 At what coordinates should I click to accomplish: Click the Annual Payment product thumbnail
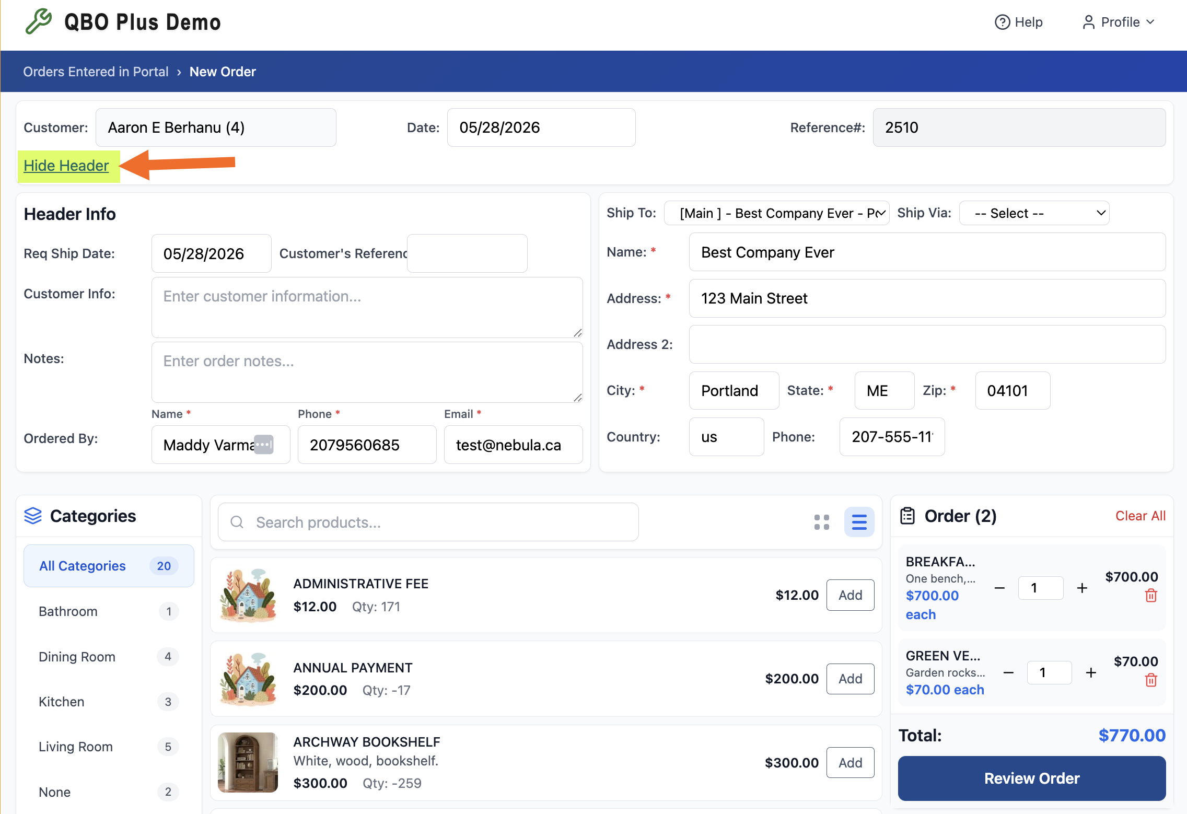pyautogui.click(x=248, y=679)
